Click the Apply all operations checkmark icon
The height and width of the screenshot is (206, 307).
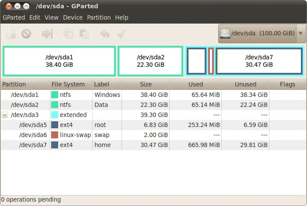point(121,34)
